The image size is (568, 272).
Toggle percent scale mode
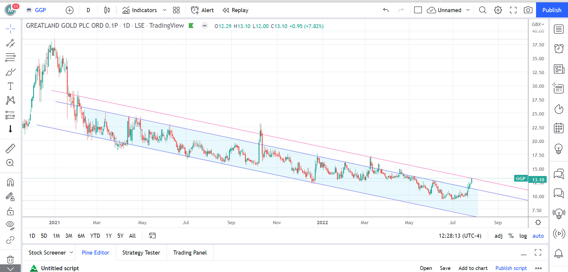tap(511, 236)
